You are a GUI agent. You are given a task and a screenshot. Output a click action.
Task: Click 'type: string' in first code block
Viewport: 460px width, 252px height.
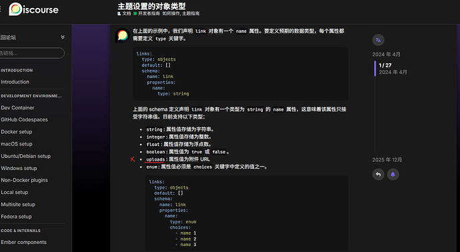click(x=173, y=93)
